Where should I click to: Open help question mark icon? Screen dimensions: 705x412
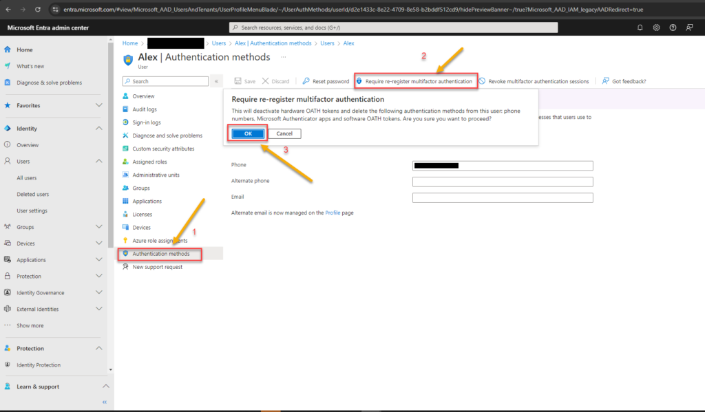point(673,28)
